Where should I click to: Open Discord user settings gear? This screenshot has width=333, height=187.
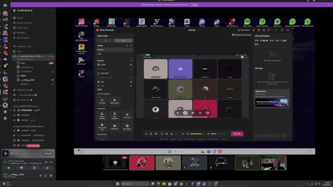tap(51, 176)
